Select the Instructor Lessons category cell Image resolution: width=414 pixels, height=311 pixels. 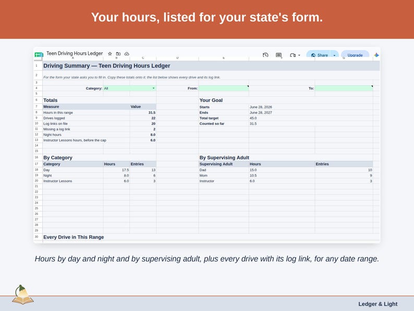click(73, 181)
